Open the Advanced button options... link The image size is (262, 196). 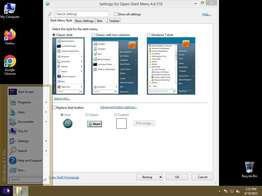(119, 107)
